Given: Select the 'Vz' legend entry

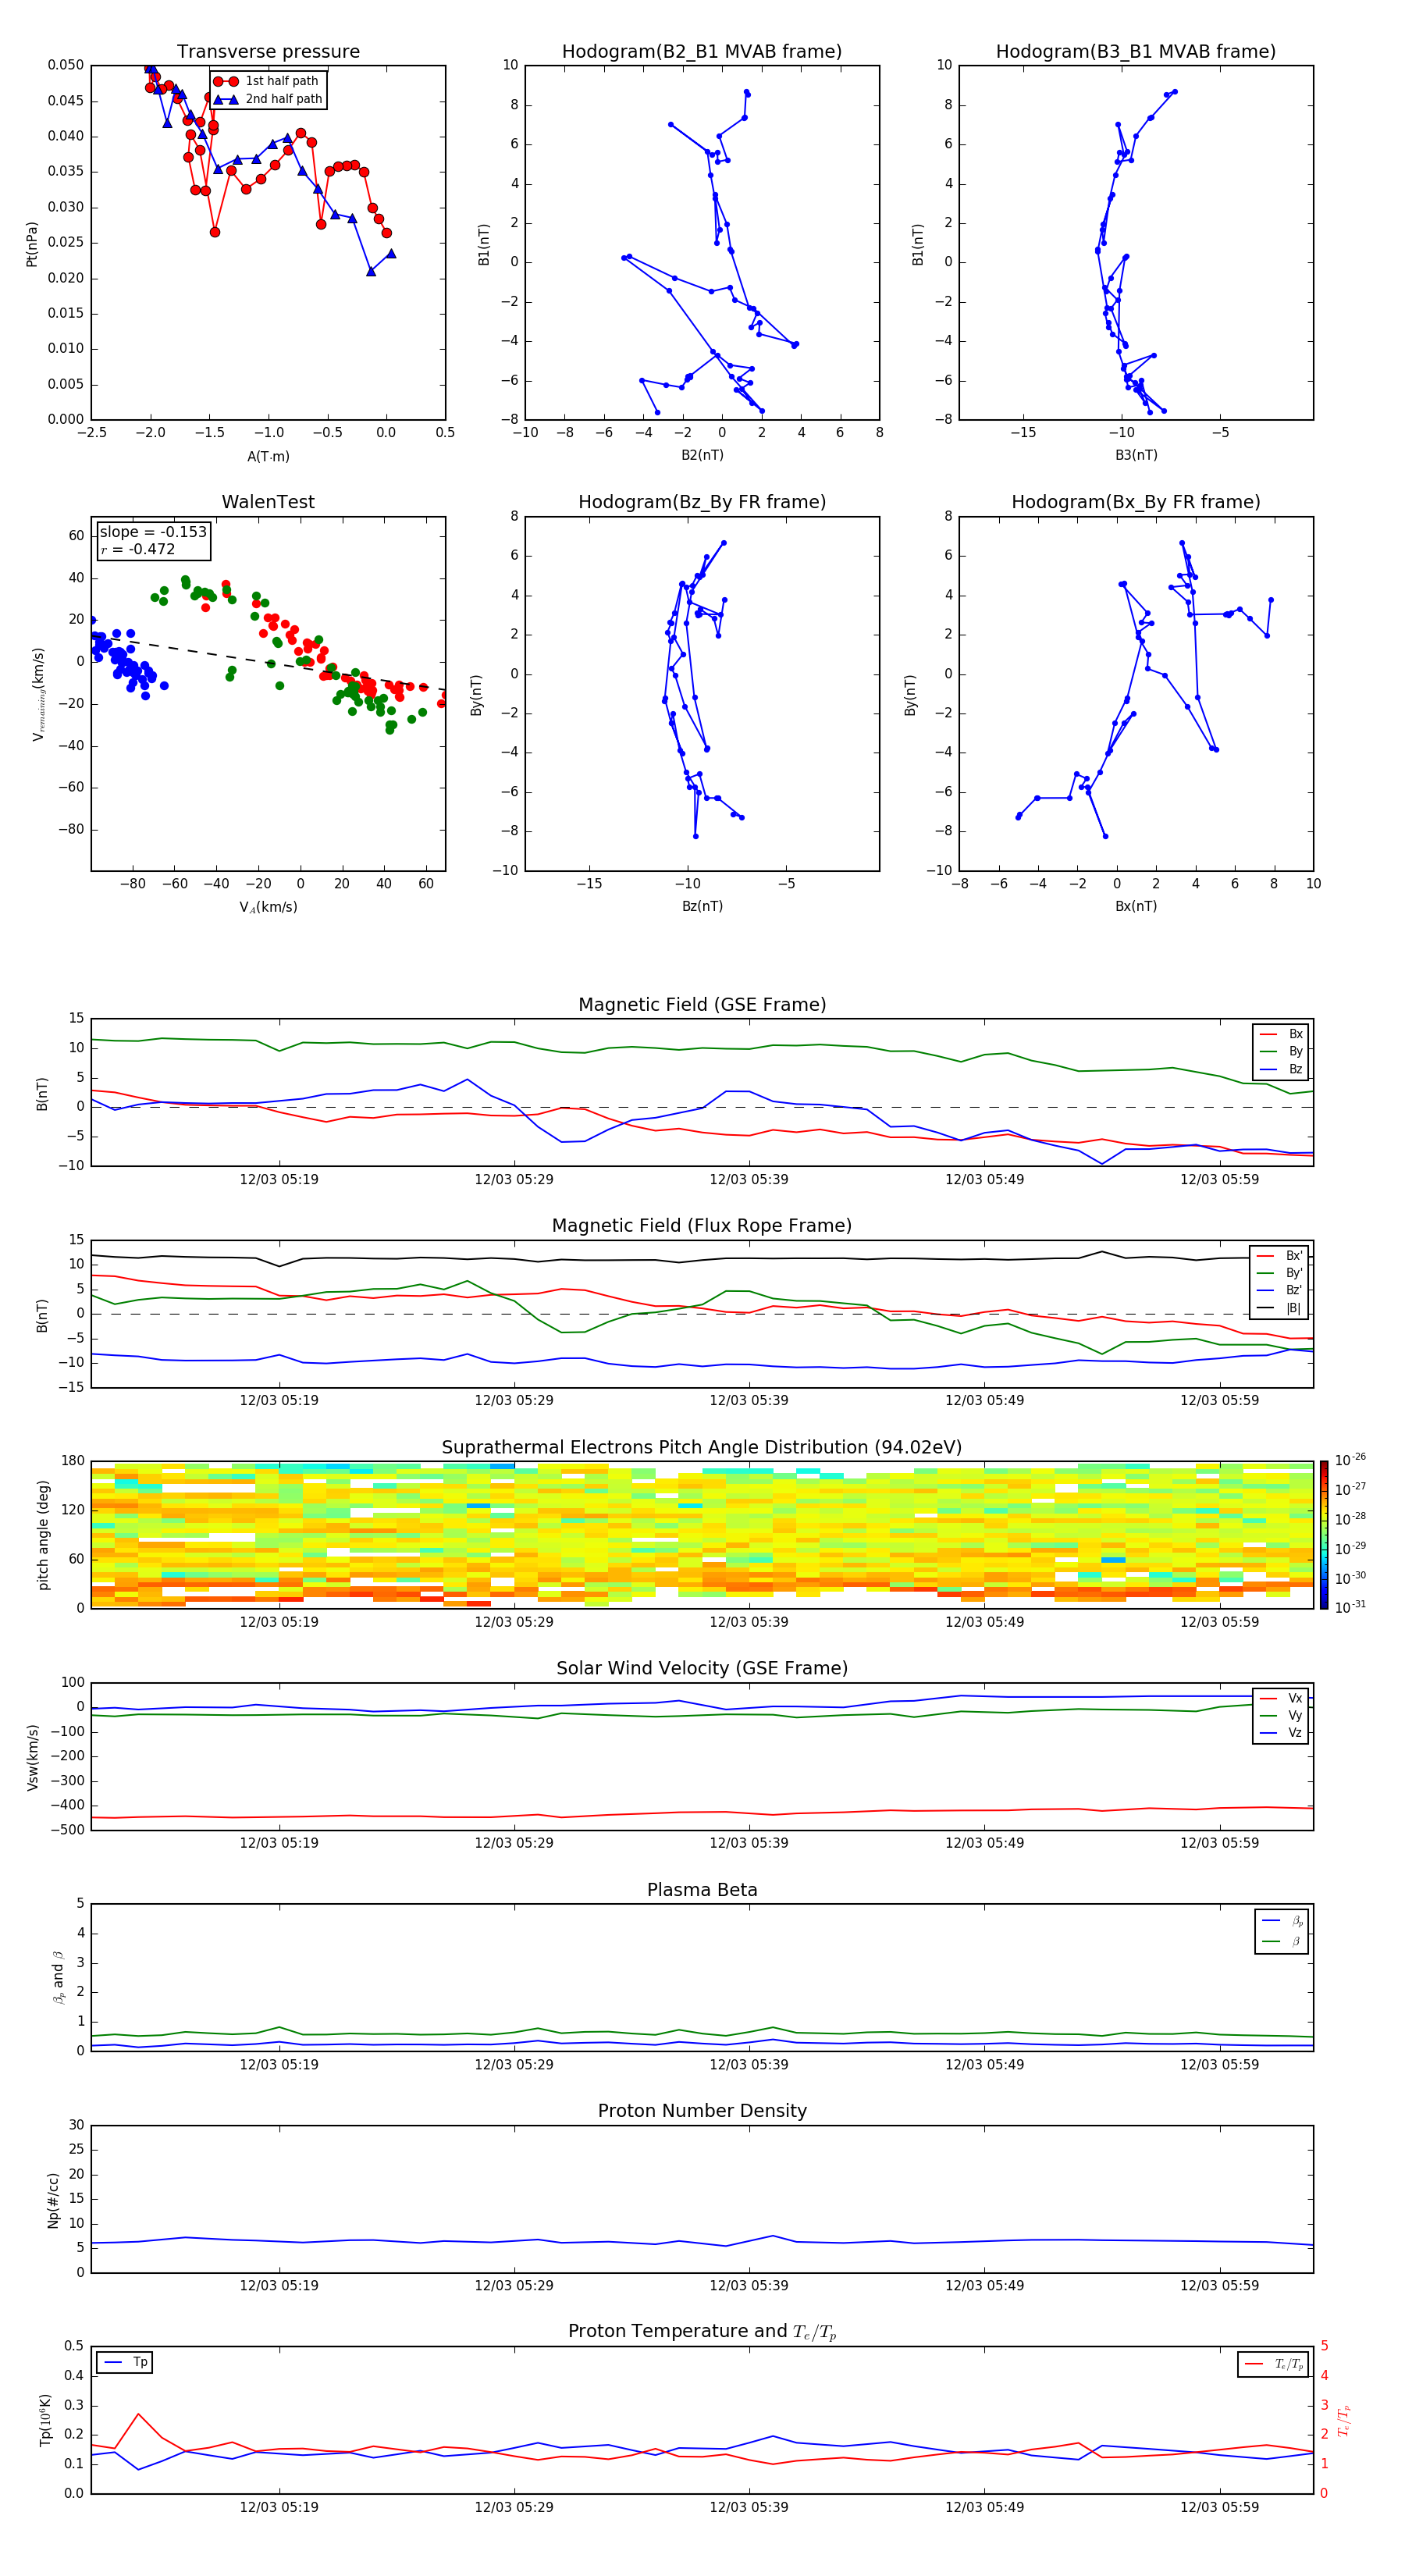Looking at the screenshot, I should tap(1281, 1733).
